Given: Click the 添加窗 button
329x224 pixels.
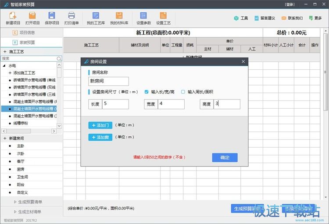Looking at the screenshot, I should pyautogui.click(x=100, y=137).
